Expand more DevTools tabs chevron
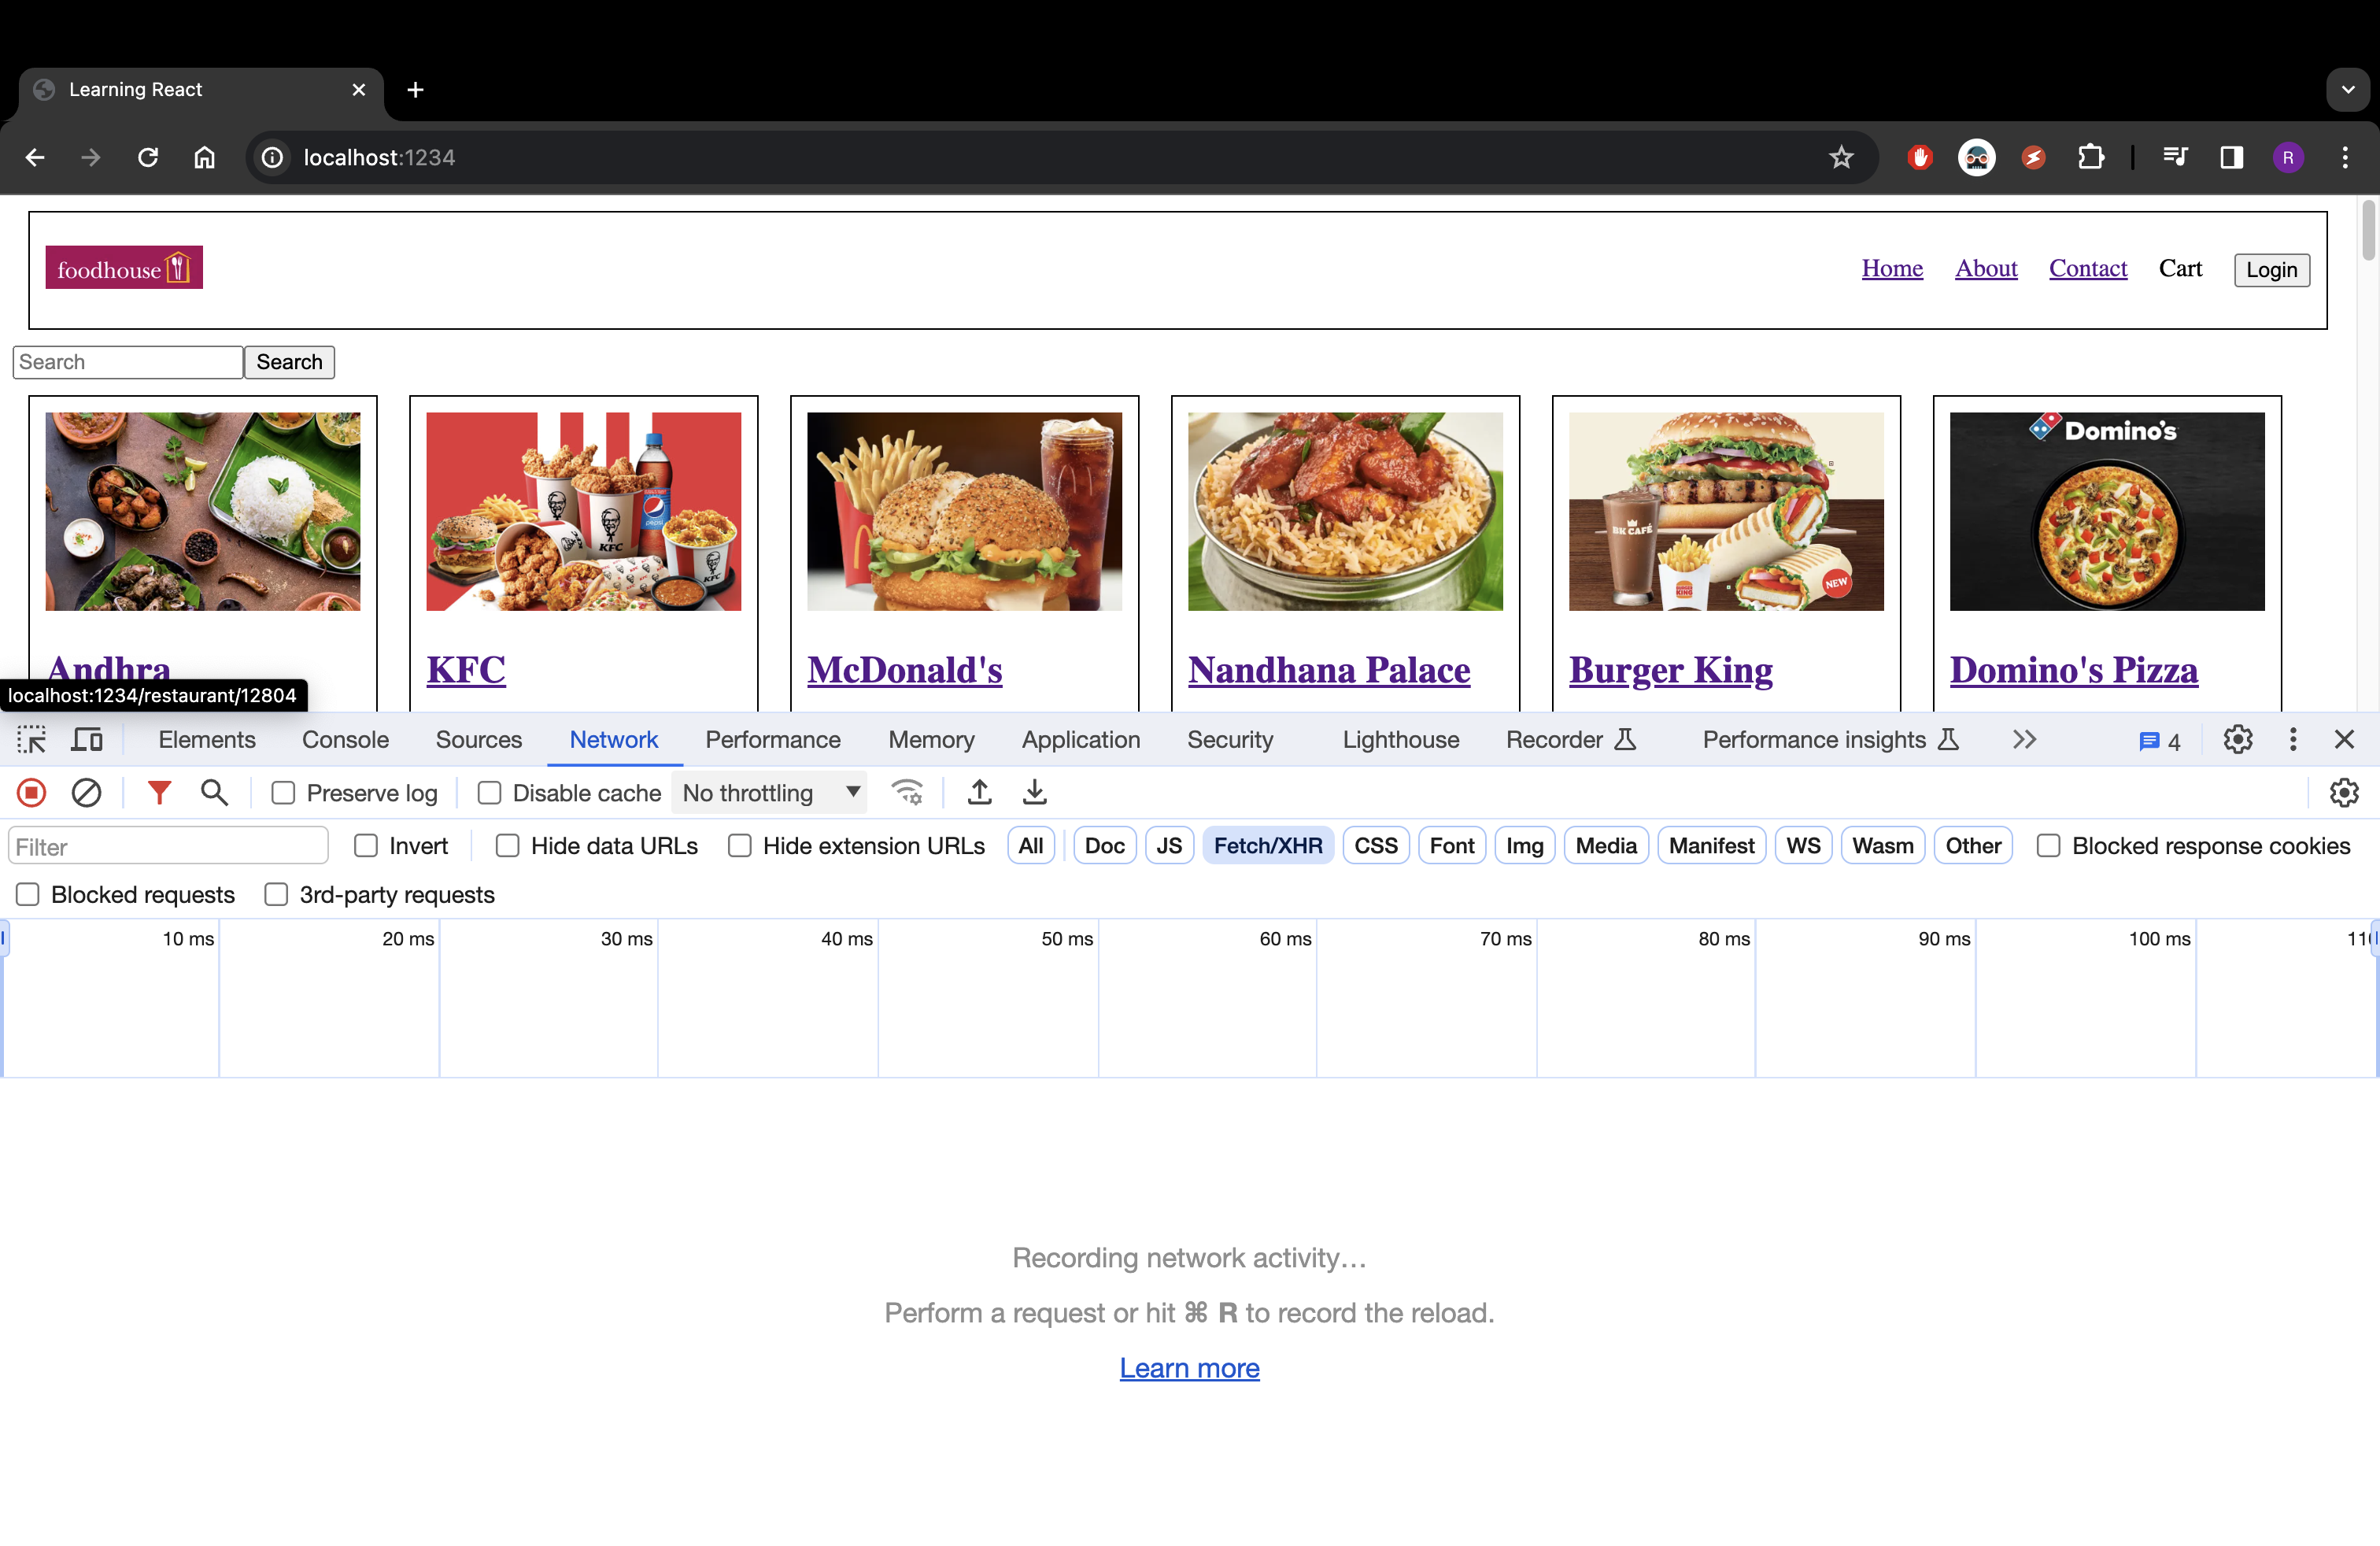 pyautogui.click(x=2024, y=740)
